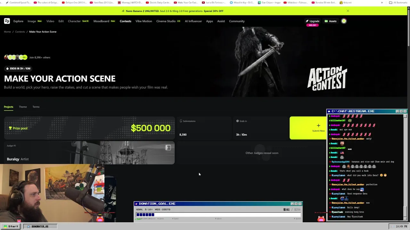Click the $500 000 prize amount

click(x=151, y=128)
